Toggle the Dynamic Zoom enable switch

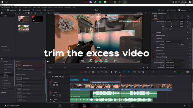point(153,35)
